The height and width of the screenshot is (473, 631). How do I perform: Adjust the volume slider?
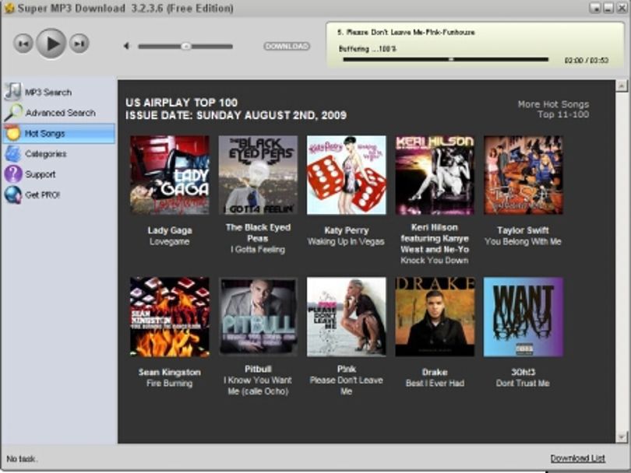[x=185, y=47]
